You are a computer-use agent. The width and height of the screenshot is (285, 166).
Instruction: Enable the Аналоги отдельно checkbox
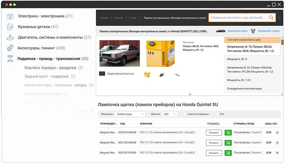click(184, 114)
